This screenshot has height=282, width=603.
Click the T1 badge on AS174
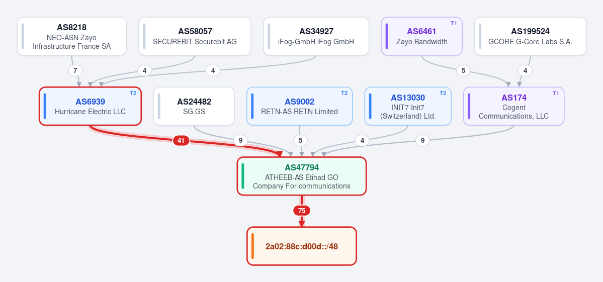pos(556,93)
